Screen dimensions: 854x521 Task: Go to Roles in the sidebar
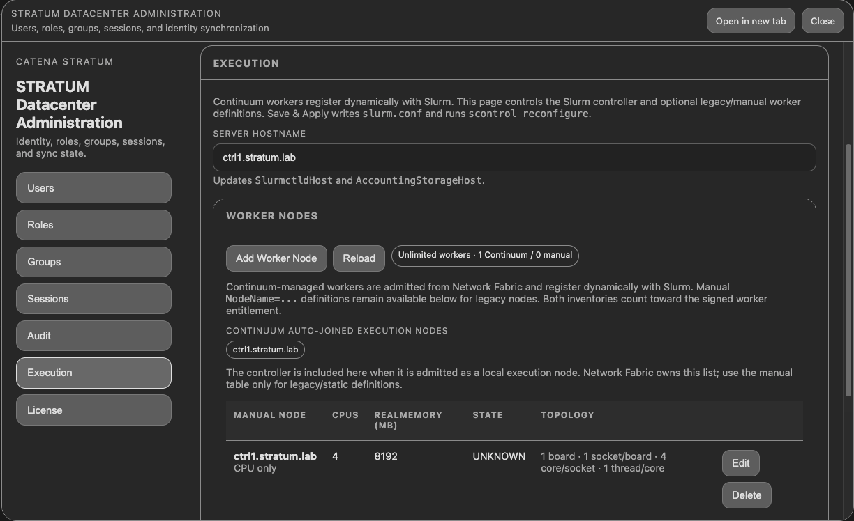[93, 225]
